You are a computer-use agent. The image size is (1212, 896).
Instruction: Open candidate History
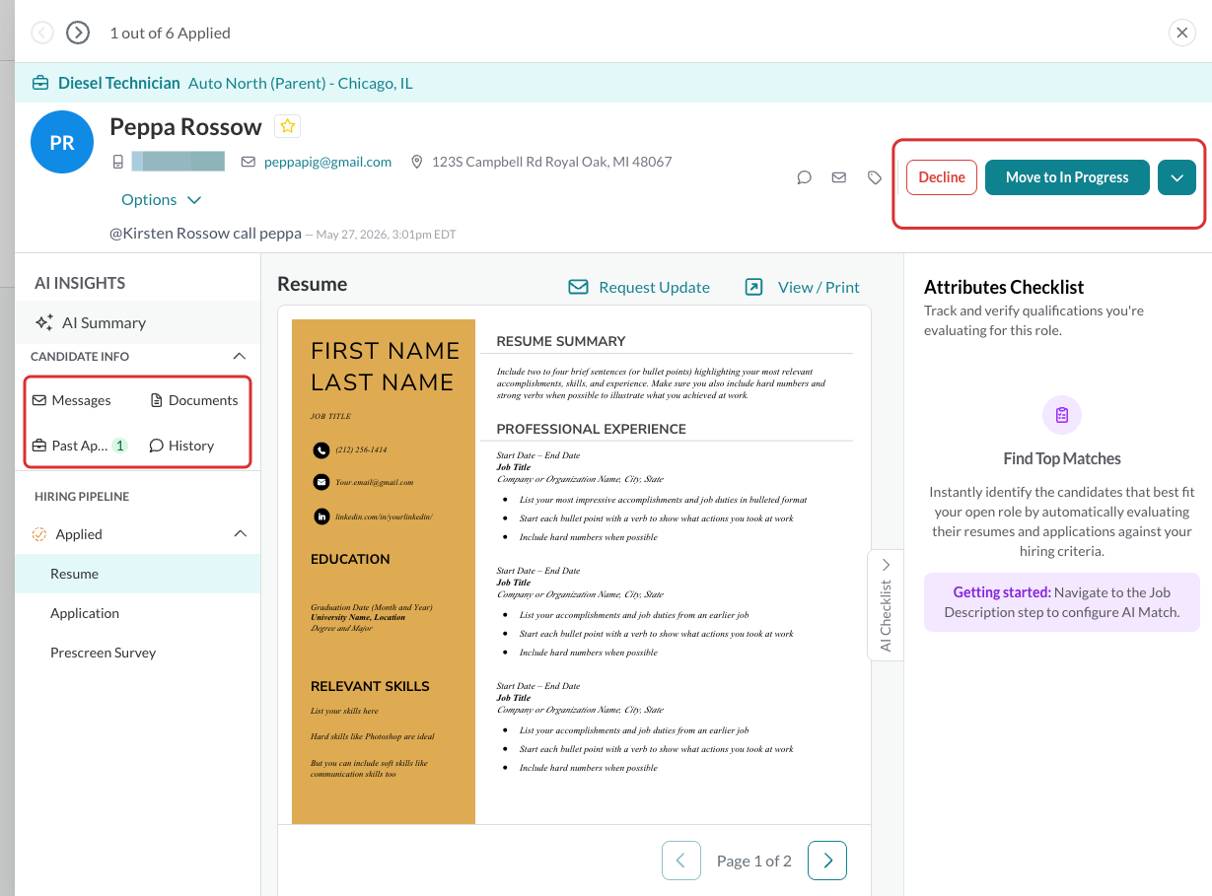pyautogui.click(x=181, y=446)
